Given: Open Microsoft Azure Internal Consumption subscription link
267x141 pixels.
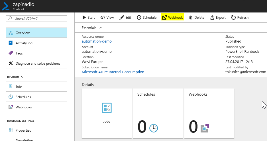Looking at the screenshot, I should [113, 72].
